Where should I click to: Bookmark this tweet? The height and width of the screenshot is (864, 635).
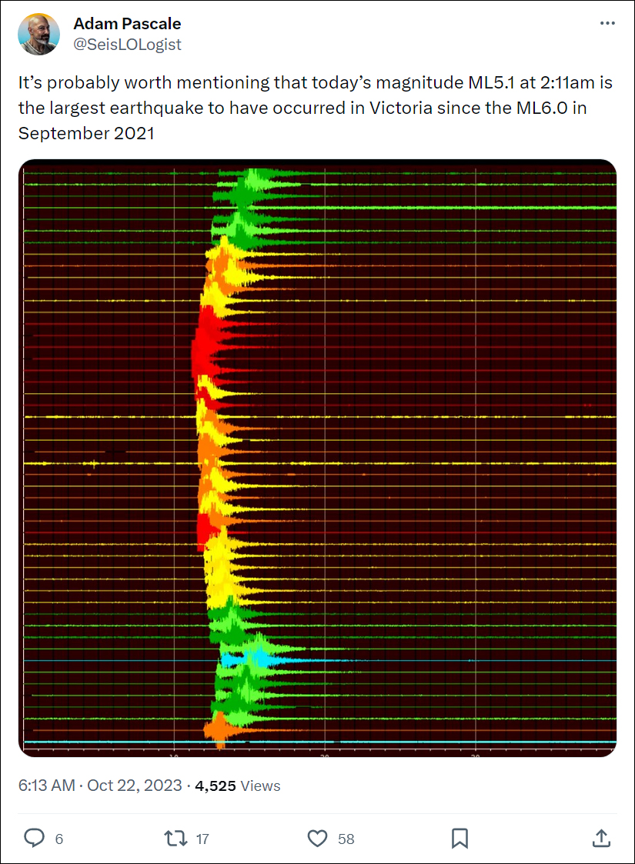(x=460, y=838)
